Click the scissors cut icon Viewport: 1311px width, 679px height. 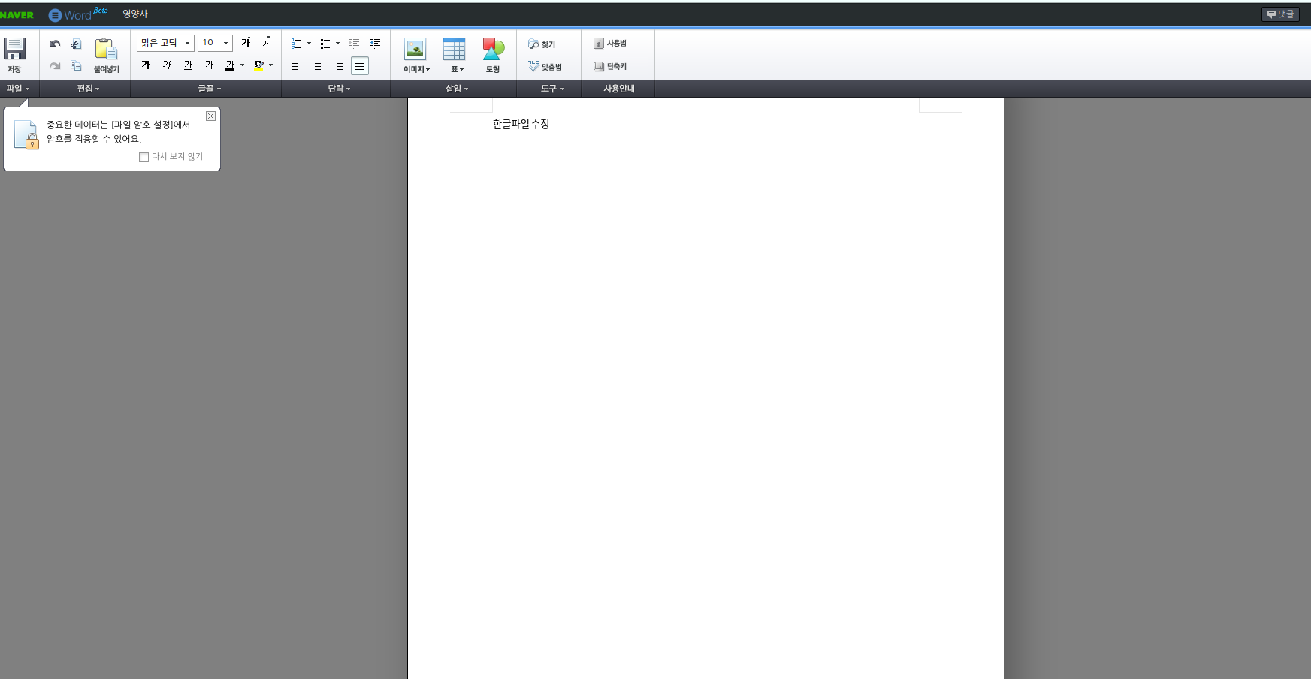pyautogui.click(x=76, y=44)
